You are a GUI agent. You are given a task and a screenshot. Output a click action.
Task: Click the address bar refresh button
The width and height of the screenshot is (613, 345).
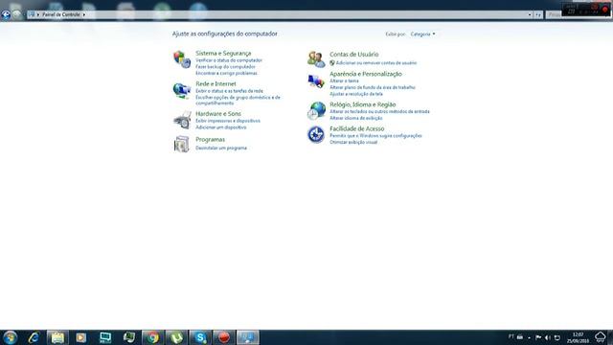pos(538,15)
